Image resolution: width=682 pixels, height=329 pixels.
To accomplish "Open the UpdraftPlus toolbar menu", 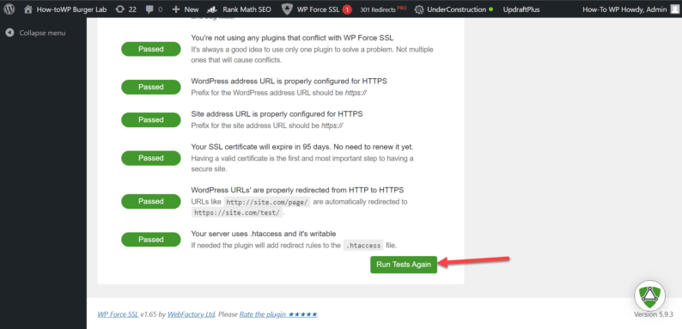I will coord(521,9).
